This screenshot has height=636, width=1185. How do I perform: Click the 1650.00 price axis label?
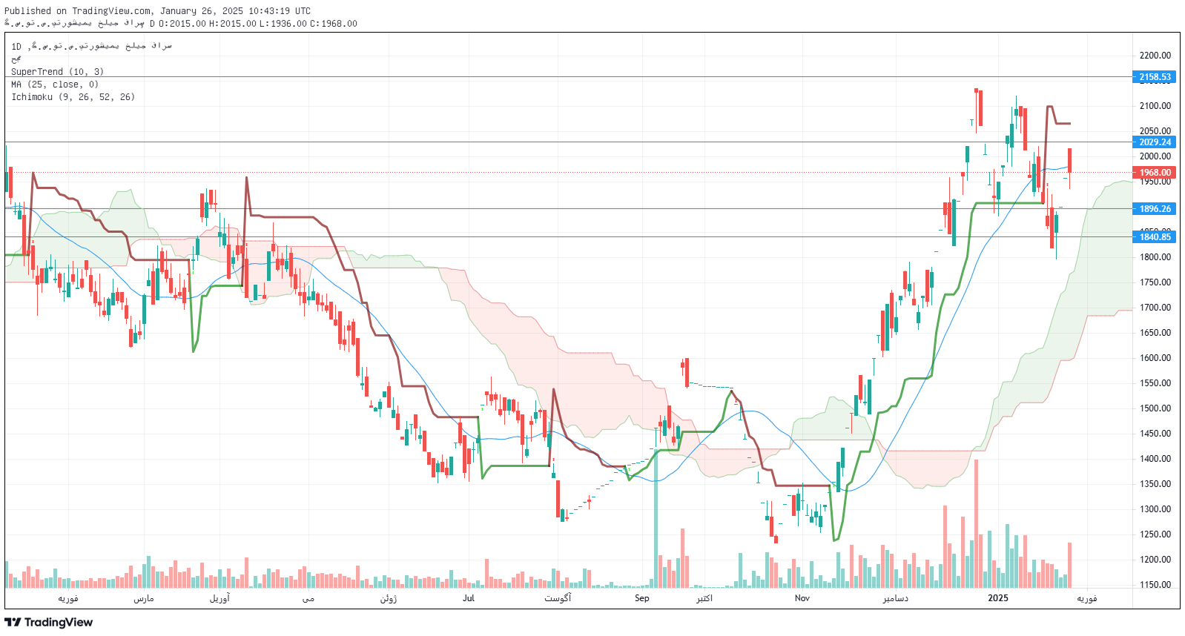[x=1155, y=333]
